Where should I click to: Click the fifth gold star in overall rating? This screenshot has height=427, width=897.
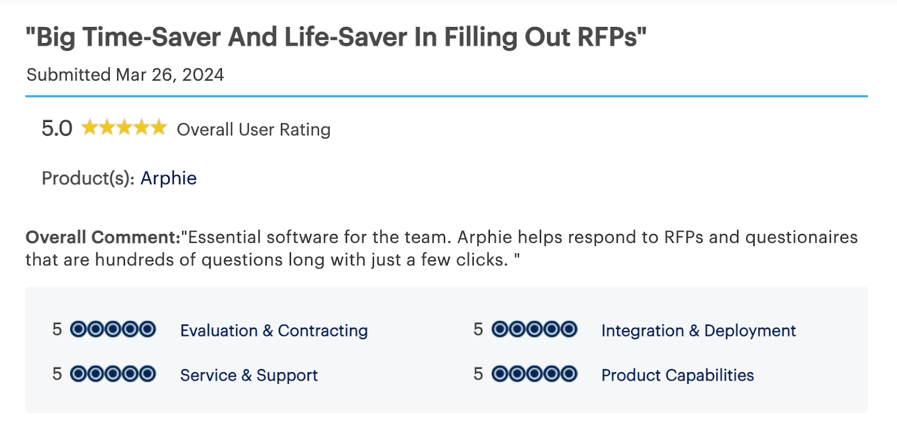point(159,128)
